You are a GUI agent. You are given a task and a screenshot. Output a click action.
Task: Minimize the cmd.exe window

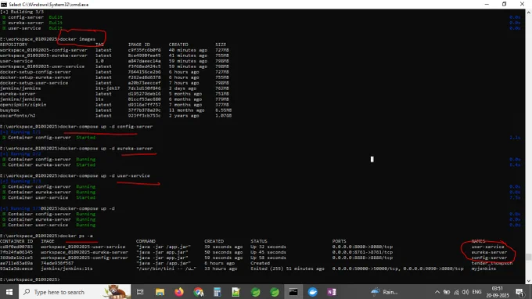pyautogui.click(x=487, y=4)
